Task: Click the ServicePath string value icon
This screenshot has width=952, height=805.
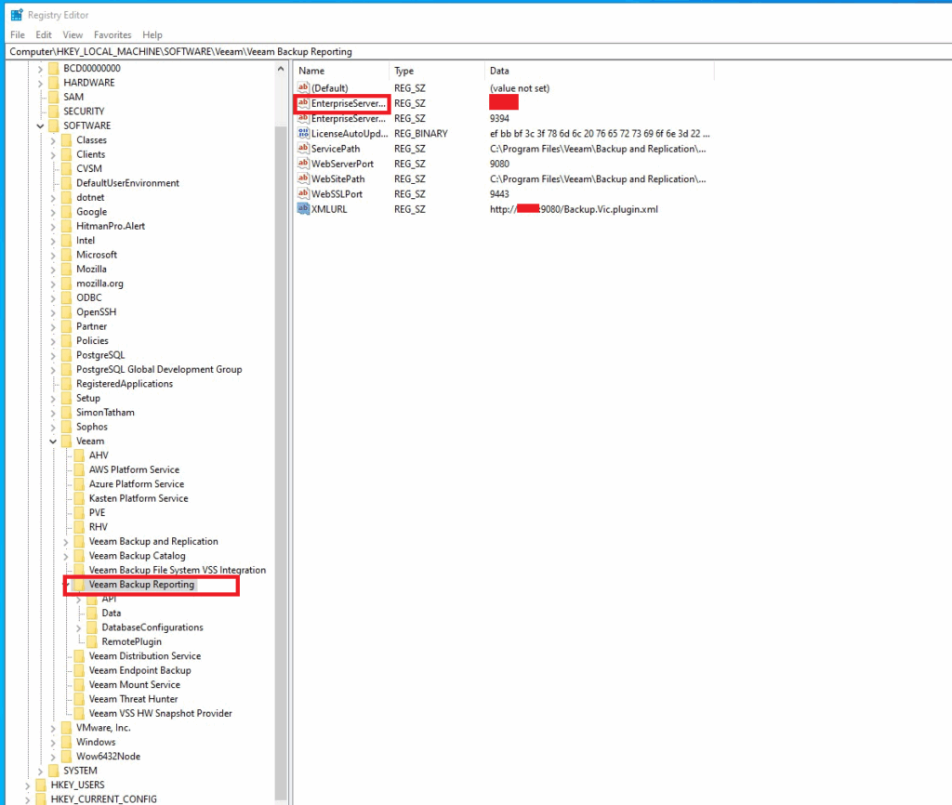Action: [x=304, y=148]
